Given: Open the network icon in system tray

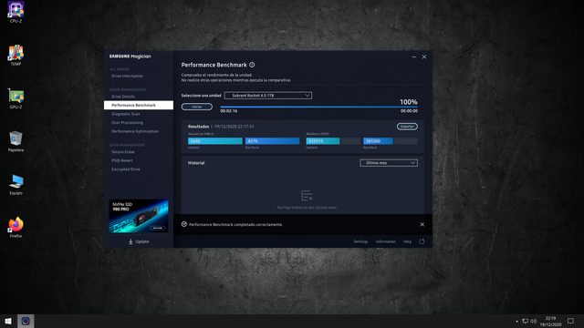Looking at the screenshot, I should 526,321.
